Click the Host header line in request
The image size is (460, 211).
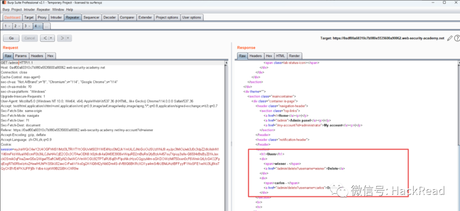coord(53,67)
